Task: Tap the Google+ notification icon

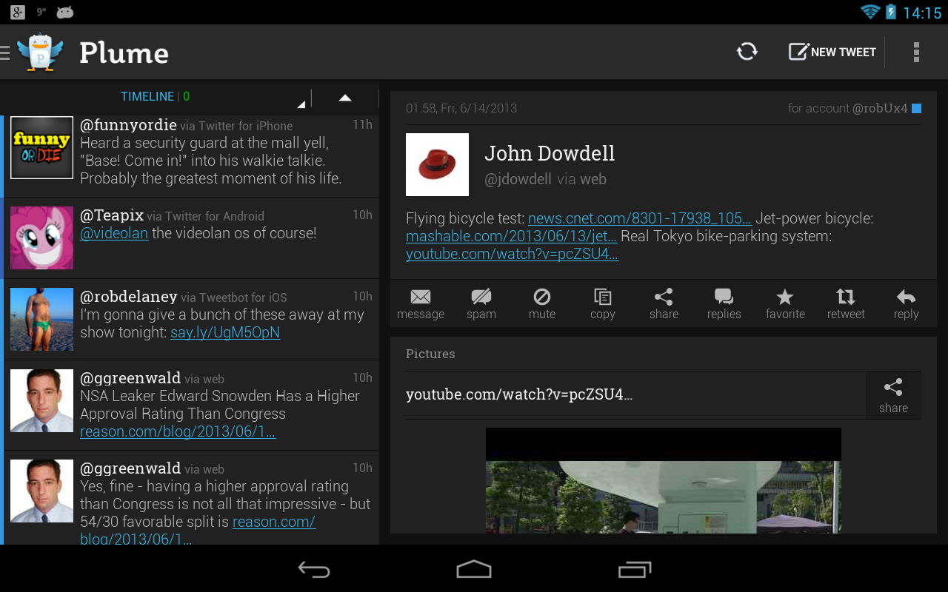Action: click(x=18, y=12)
